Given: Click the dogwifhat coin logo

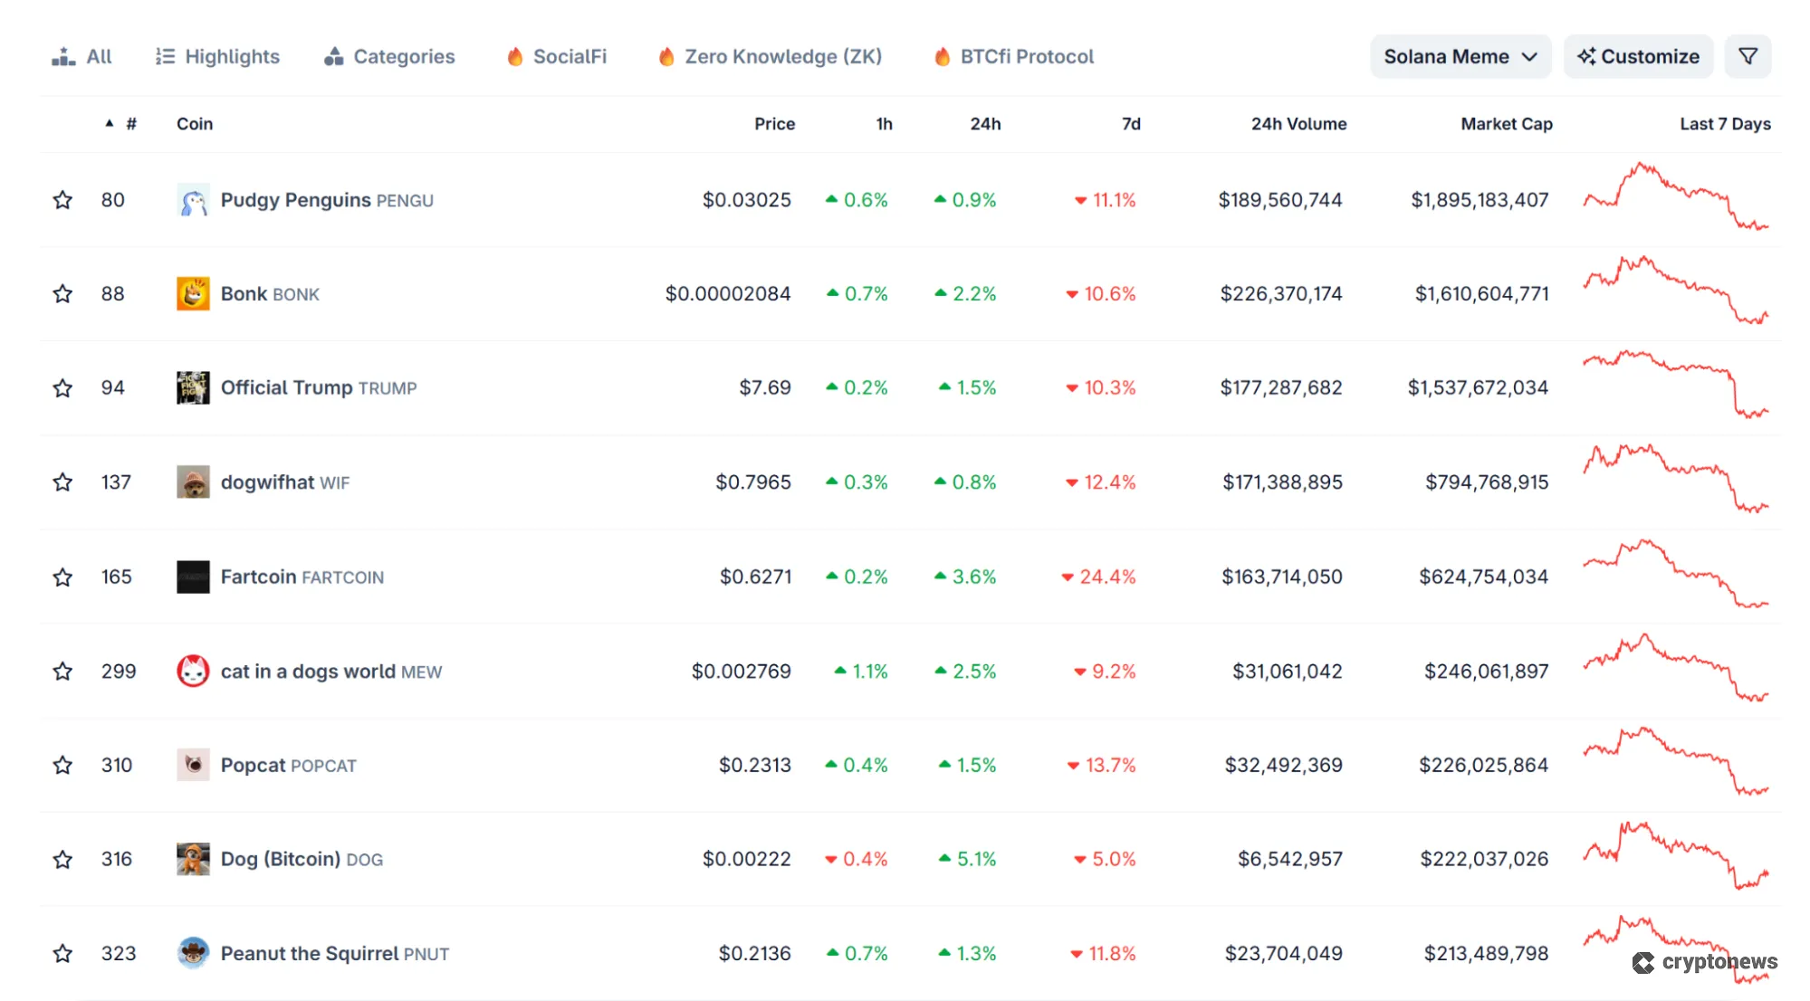Looking at the screenshot, I should pyautogui.click(x=192, y=482).
